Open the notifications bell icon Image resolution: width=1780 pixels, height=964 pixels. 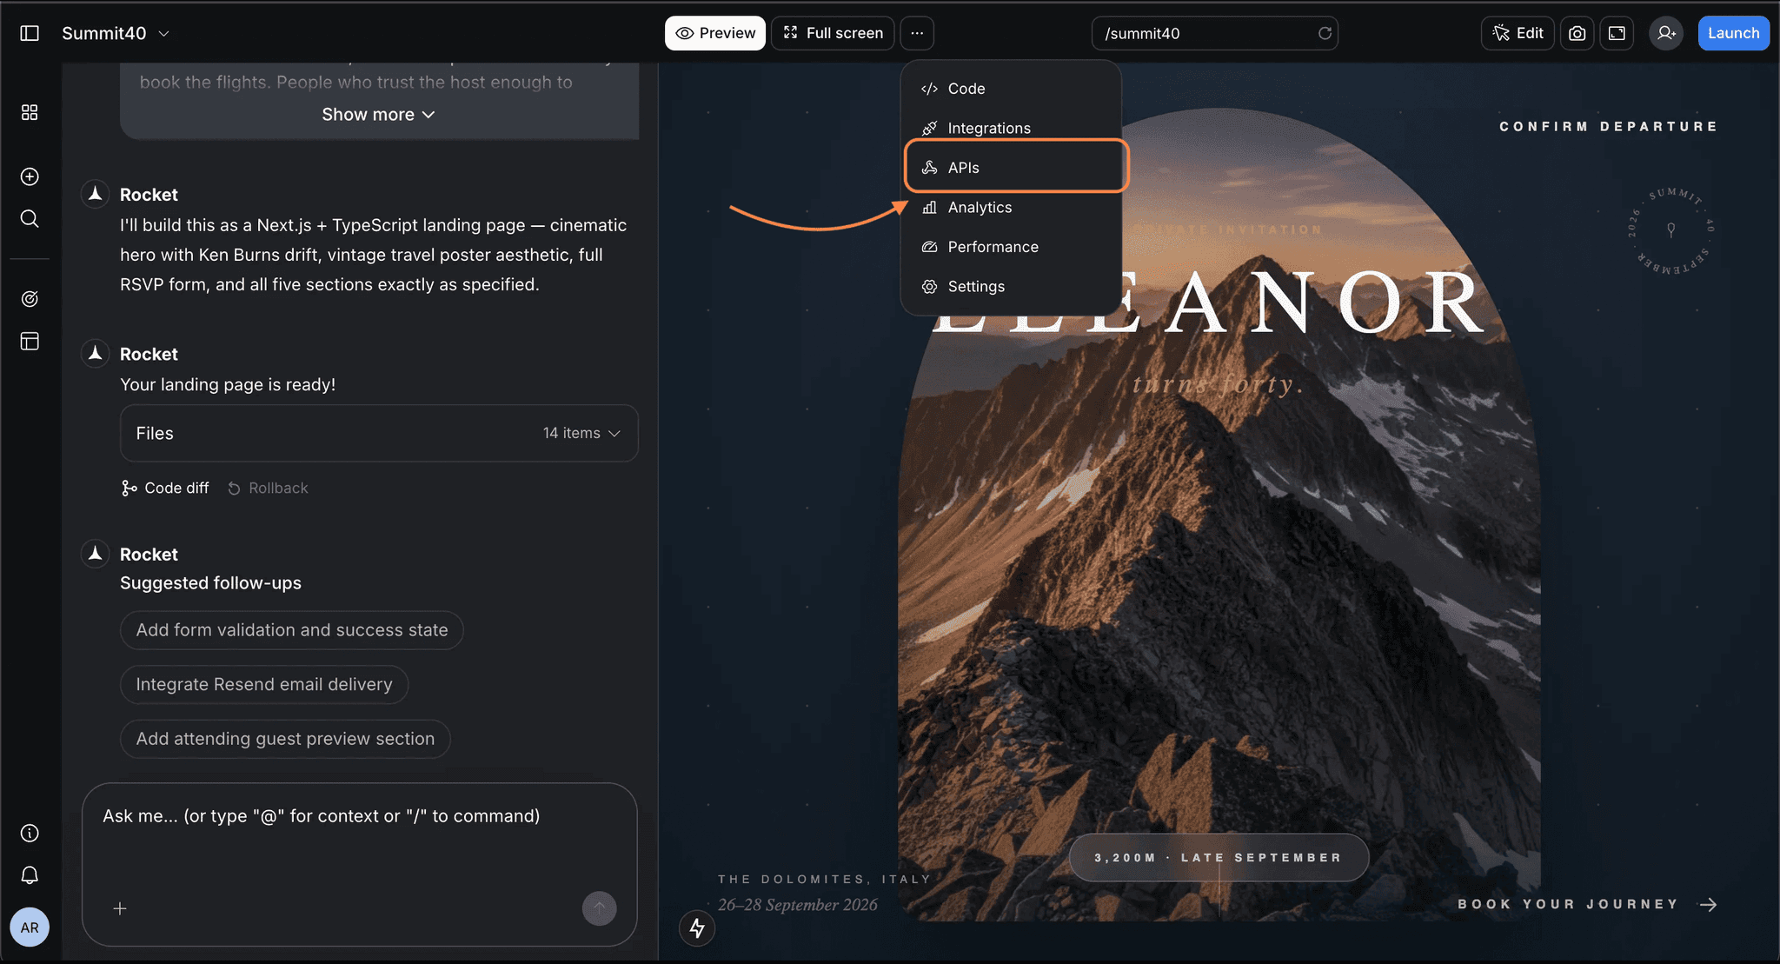tap(30, 874)
